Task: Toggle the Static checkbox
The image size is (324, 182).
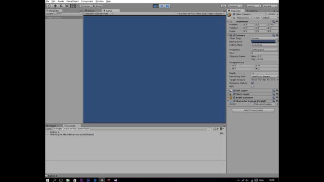Action: 268,14
